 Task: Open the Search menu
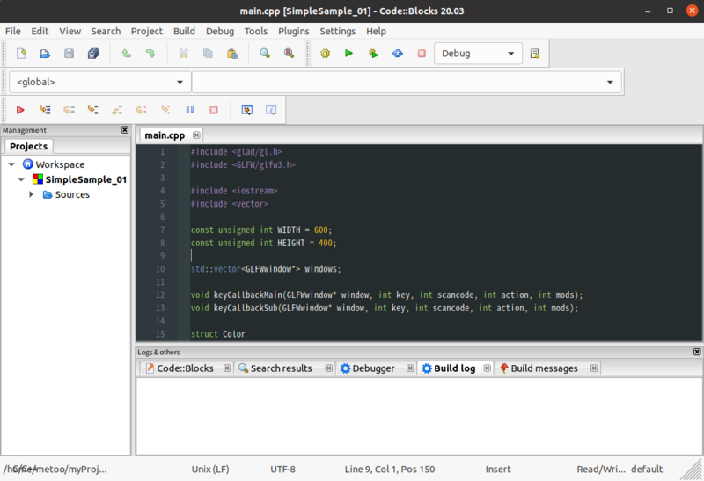(x=106, y=31)
